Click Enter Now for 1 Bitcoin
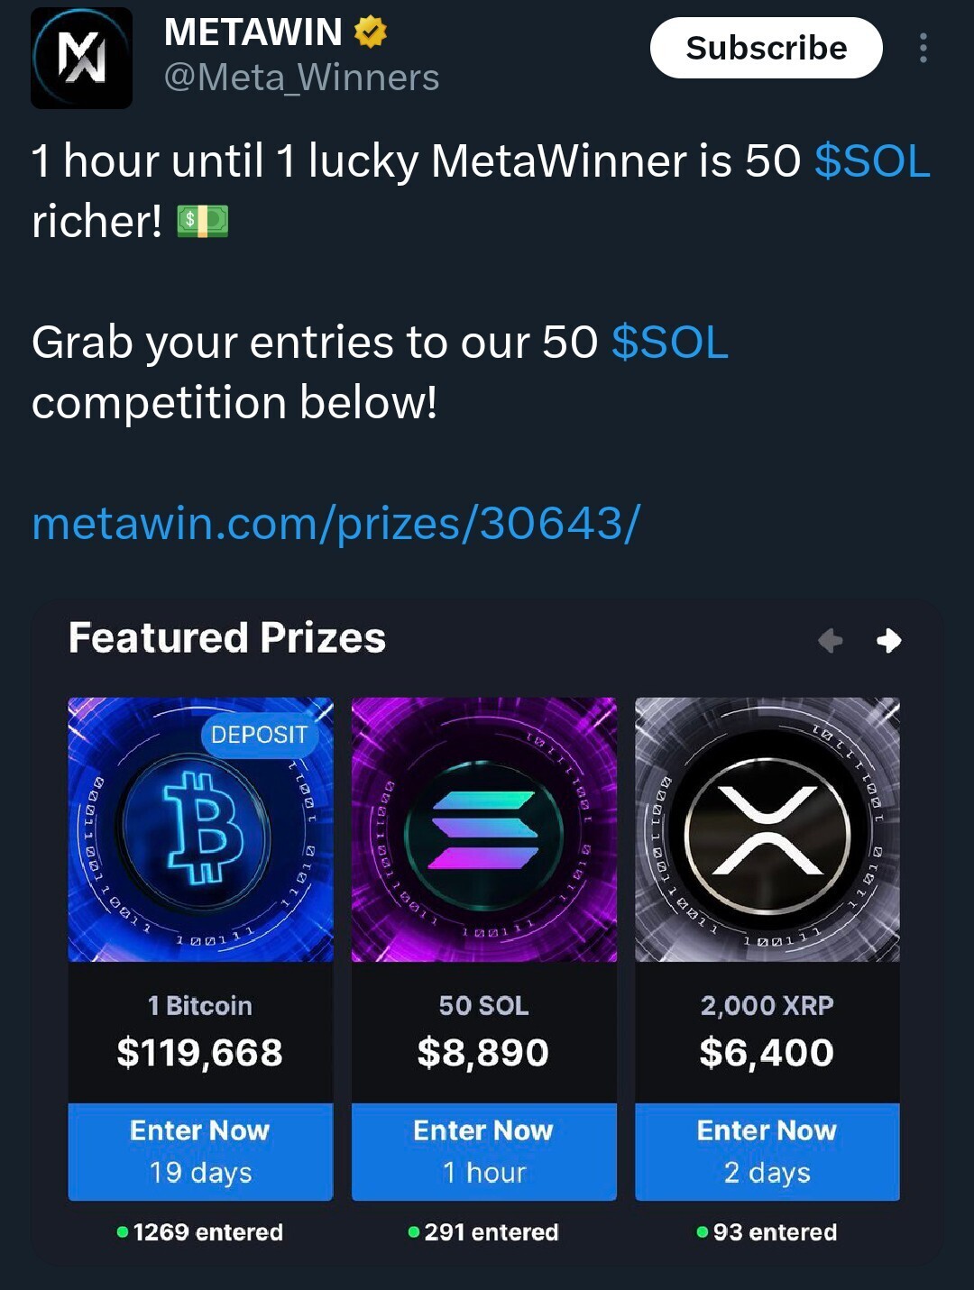This screenshot has width=974, height=1290. (x=200, y=1151)
